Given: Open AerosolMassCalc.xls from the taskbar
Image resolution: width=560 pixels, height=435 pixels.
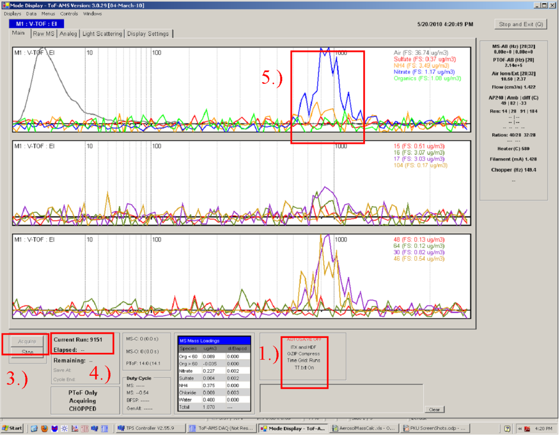Looking at the screenshot, I should point(364,428).
